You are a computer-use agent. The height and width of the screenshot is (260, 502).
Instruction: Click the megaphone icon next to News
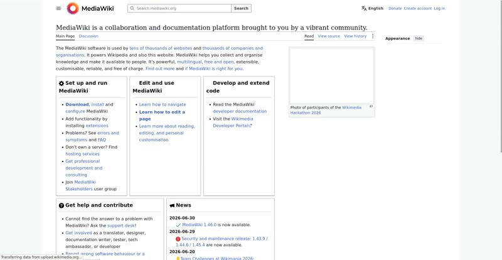point(172,205)
